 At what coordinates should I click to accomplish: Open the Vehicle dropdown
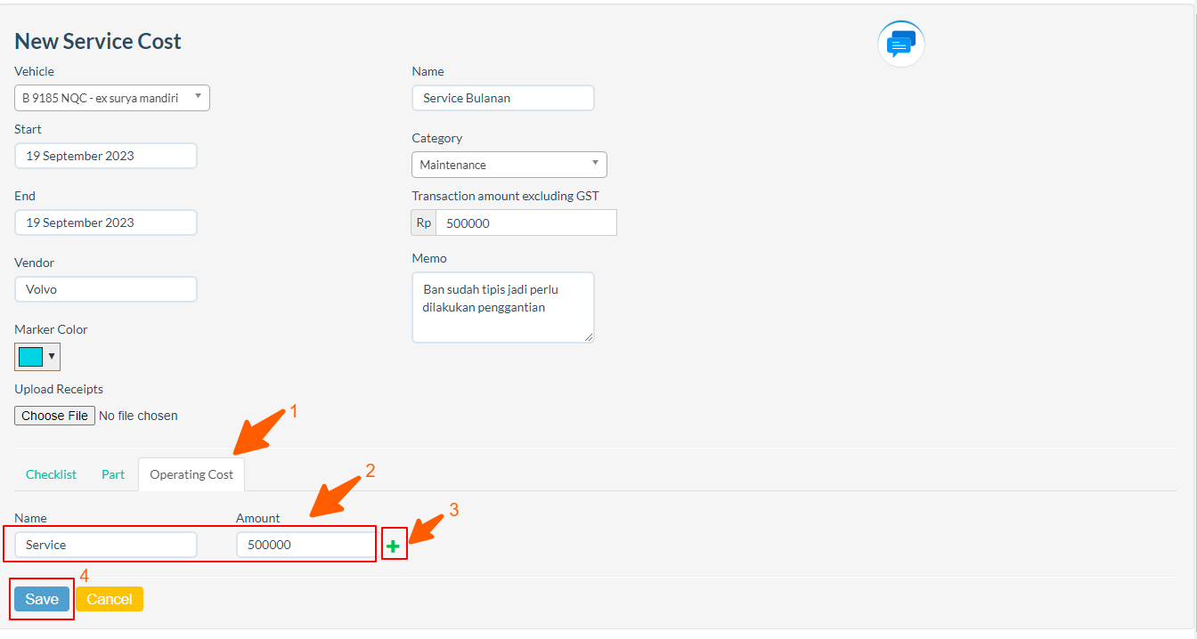pos(112,98)
